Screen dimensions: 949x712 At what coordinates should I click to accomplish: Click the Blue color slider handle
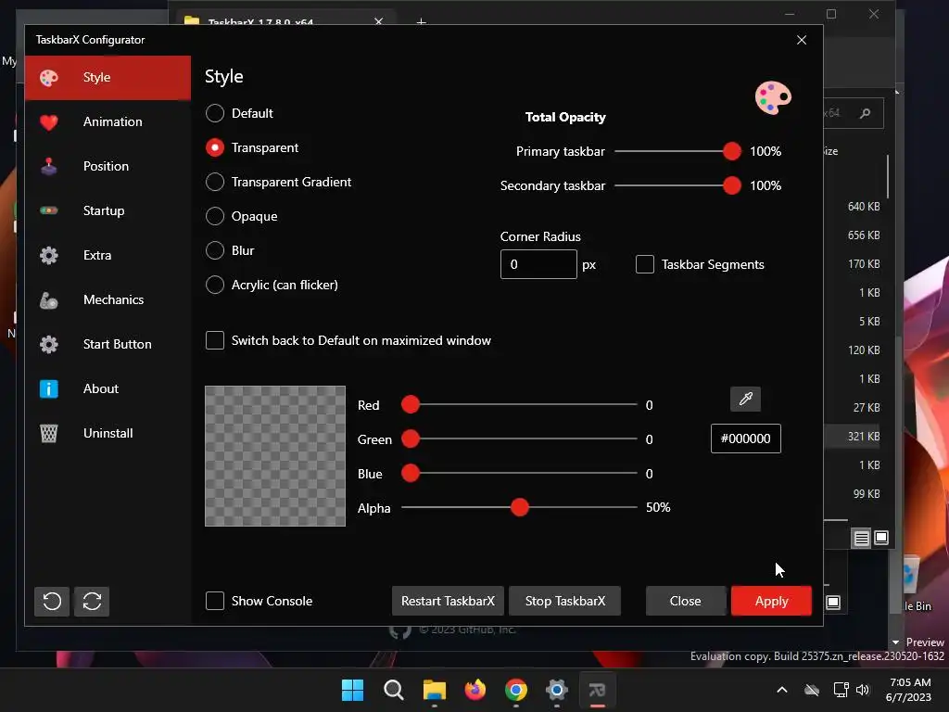point(411,474)
